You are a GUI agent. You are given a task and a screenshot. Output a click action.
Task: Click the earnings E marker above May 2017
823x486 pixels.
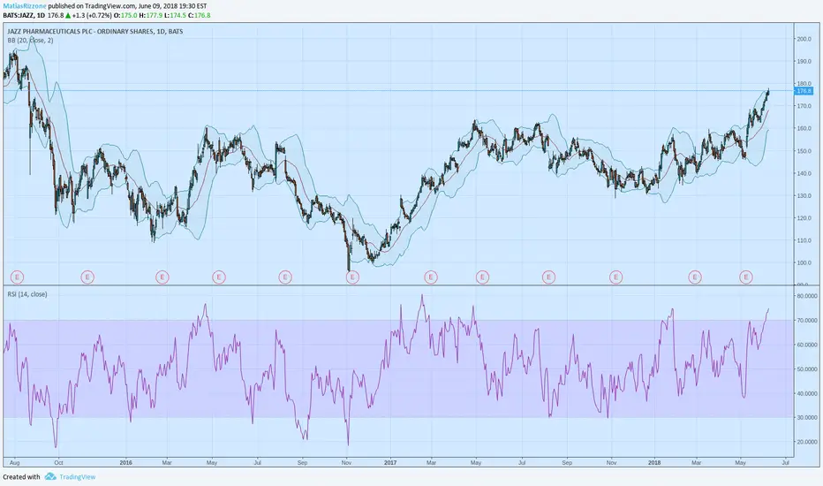[x=482, y=277]
